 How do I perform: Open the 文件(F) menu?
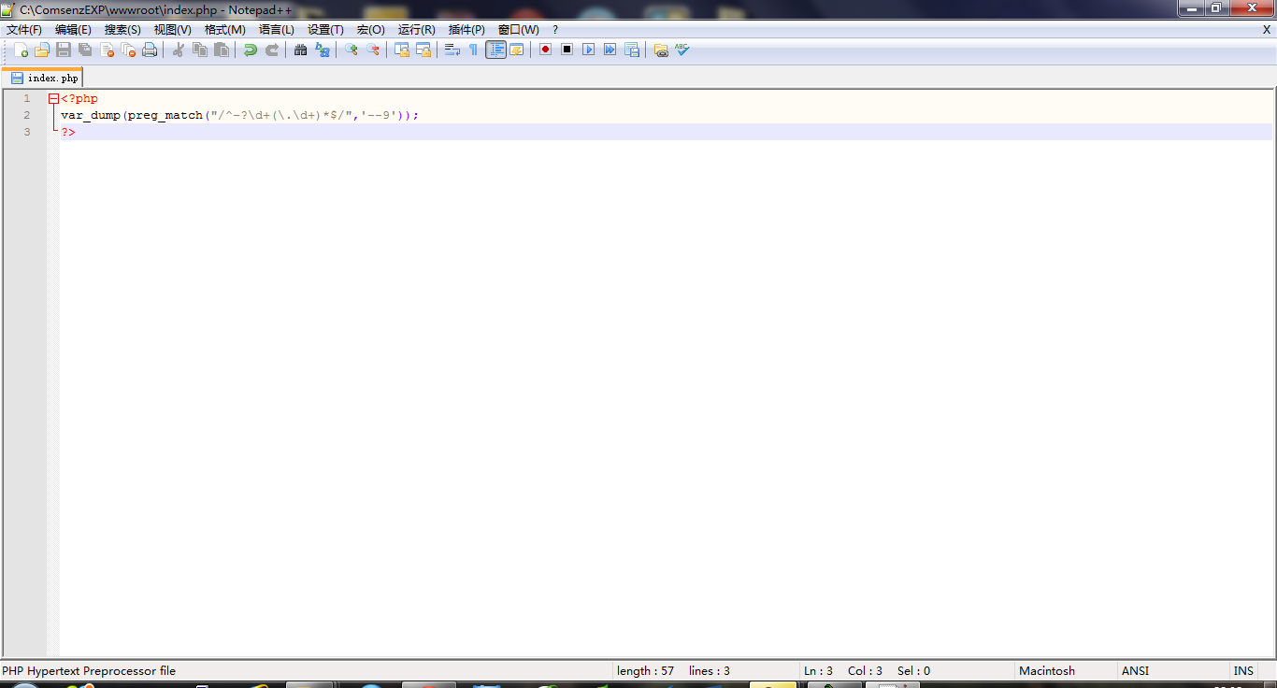click(x=24, y=30)
